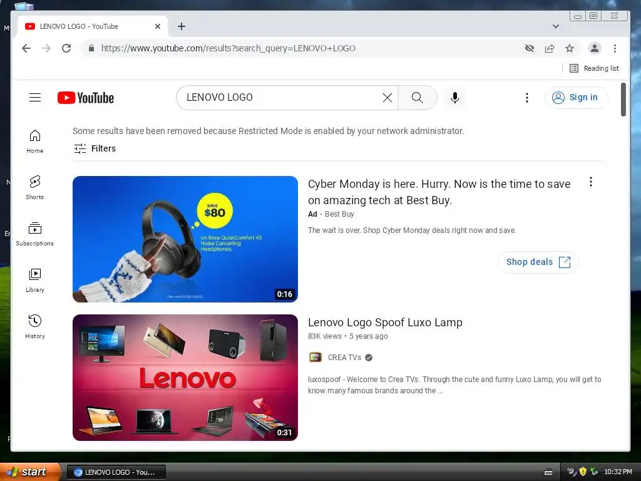The width and height of the screenshot is (641, 481).
Task: Open Library in the sidebar
Action: point(35,280)
